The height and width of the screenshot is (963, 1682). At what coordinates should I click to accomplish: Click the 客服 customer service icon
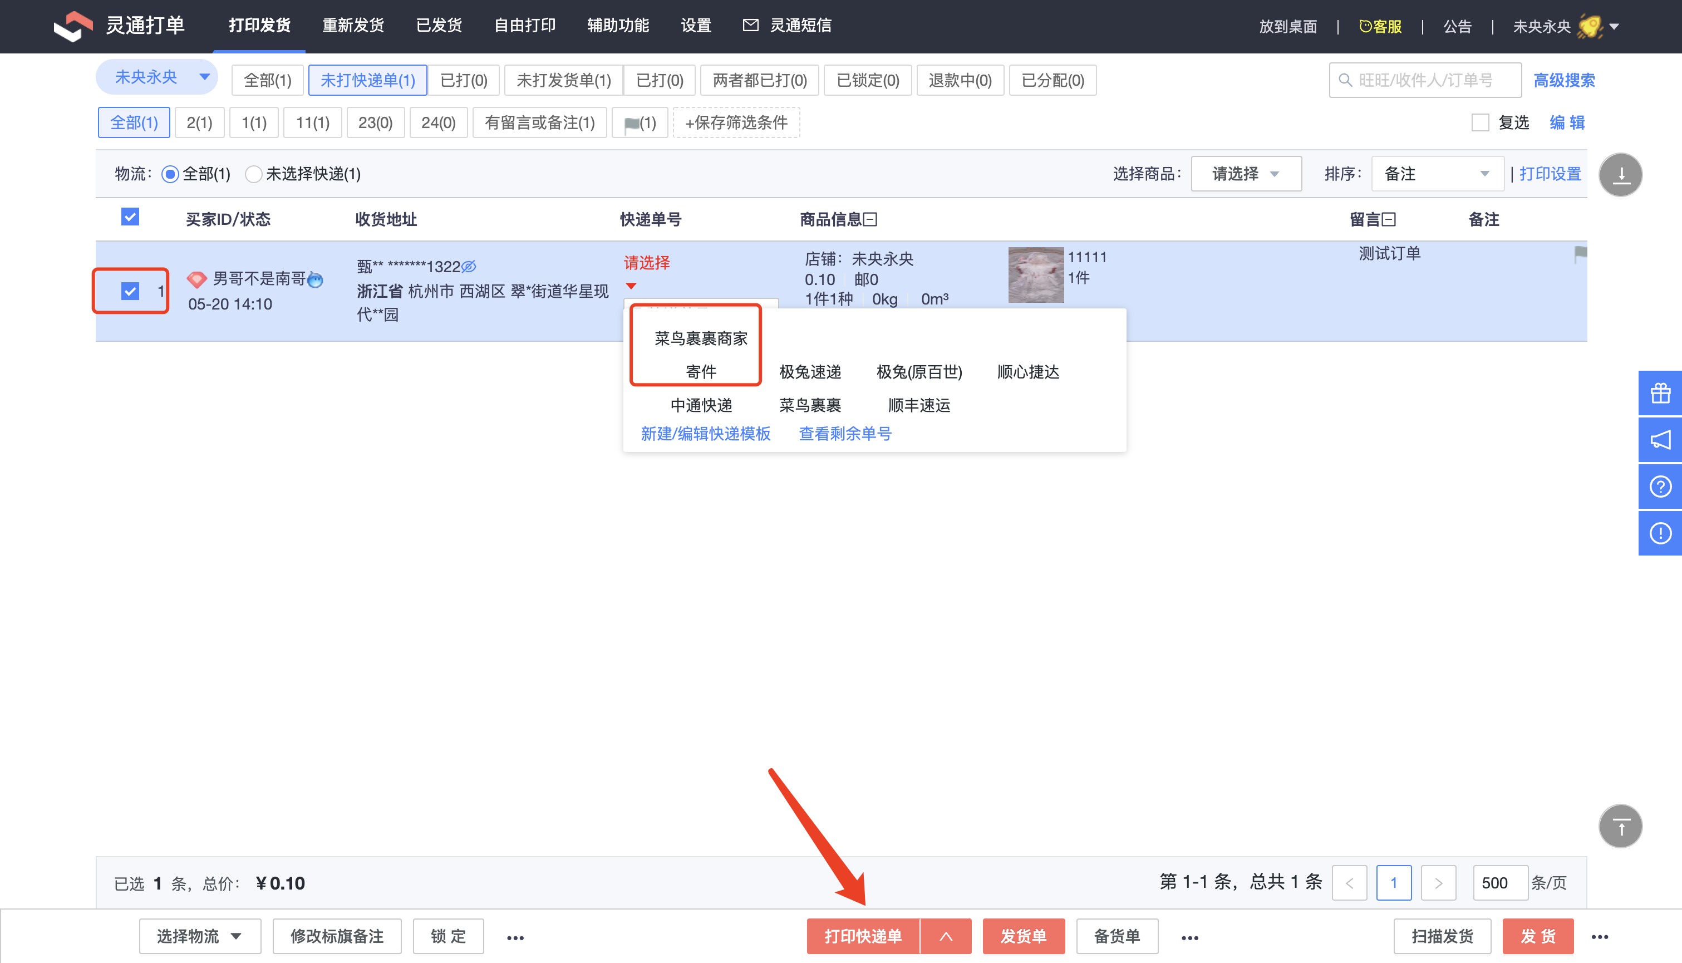pos(1365,27)
